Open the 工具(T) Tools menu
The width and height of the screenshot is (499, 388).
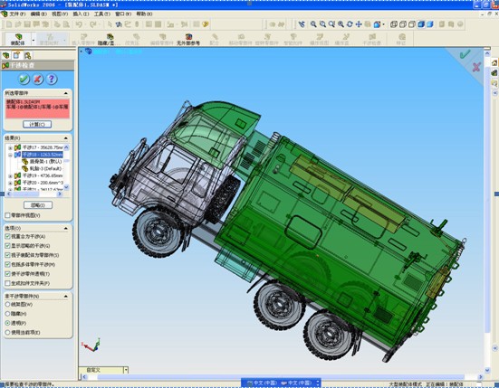point(102,14)
